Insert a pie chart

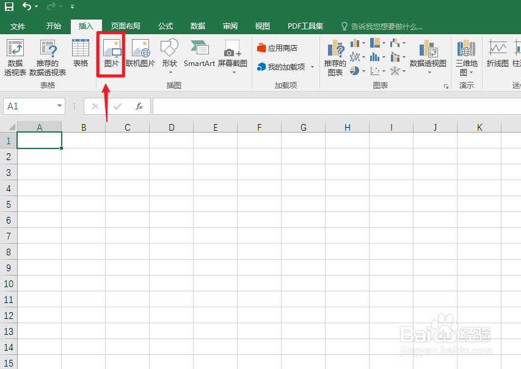pyautogui.click(x=354, y=70)
